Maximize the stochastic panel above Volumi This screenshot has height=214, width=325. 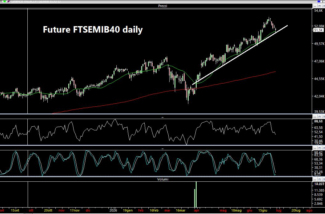point(319,148)
